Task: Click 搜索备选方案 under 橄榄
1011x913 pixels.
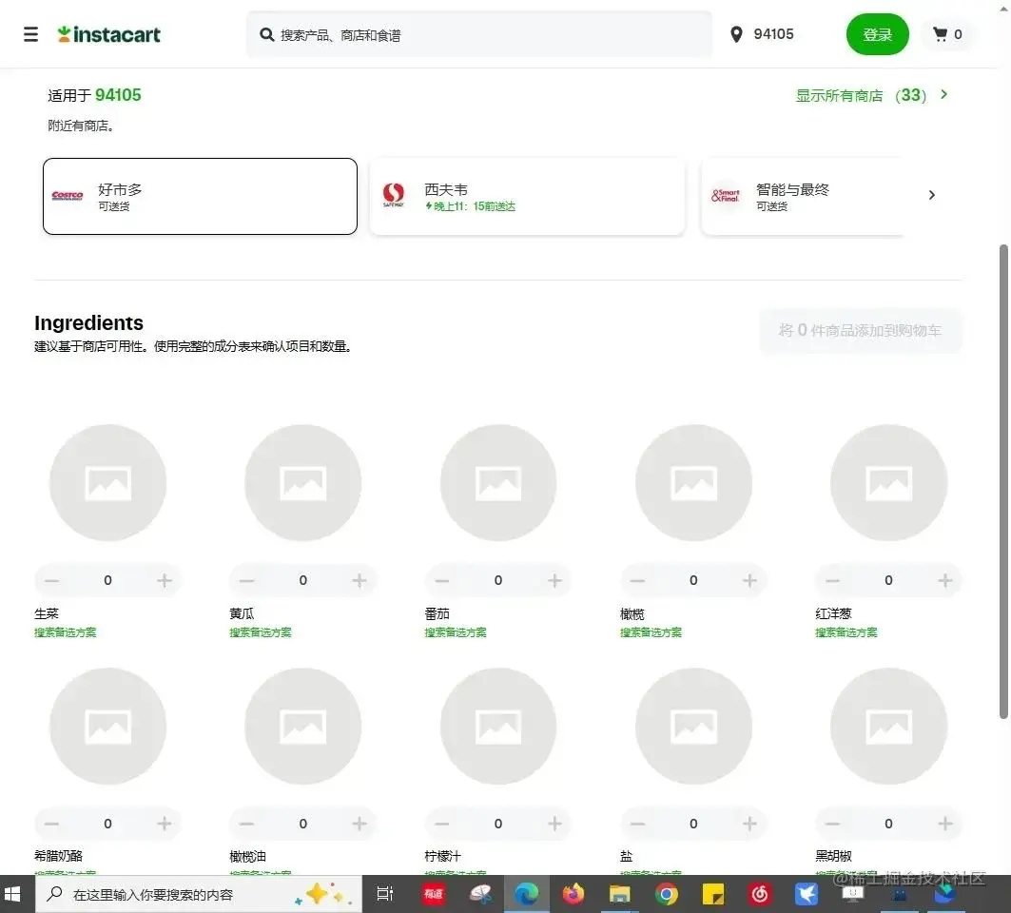Action: pyautogui.click(x=651, y=632)
